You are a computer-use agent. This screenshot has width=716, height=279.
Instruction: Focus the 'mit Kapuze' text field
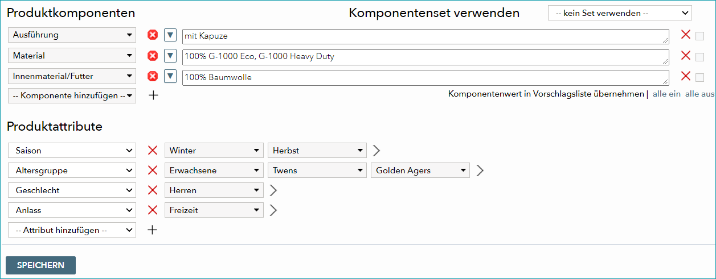[x=425, y=36]
